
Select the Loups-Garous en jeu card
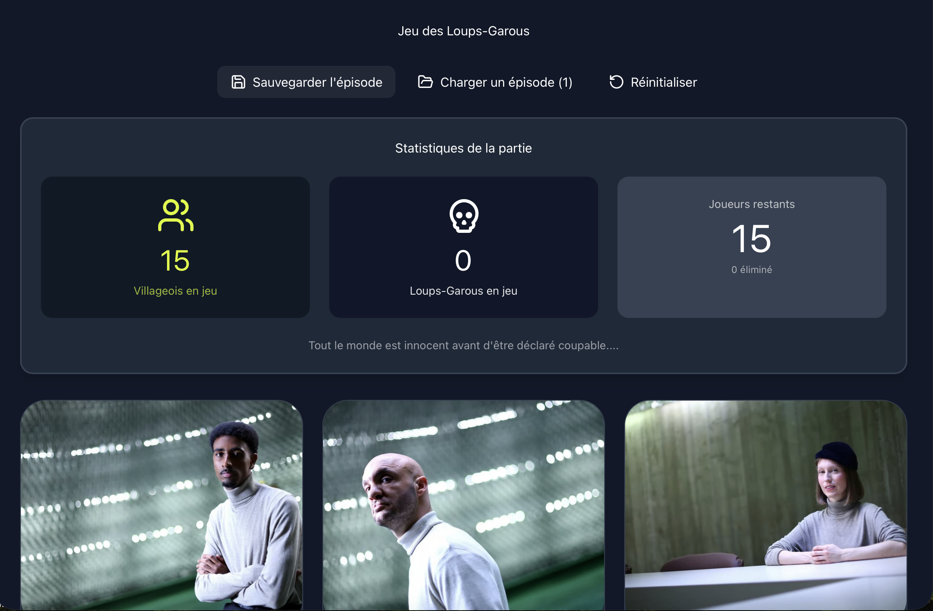[464, 247]
